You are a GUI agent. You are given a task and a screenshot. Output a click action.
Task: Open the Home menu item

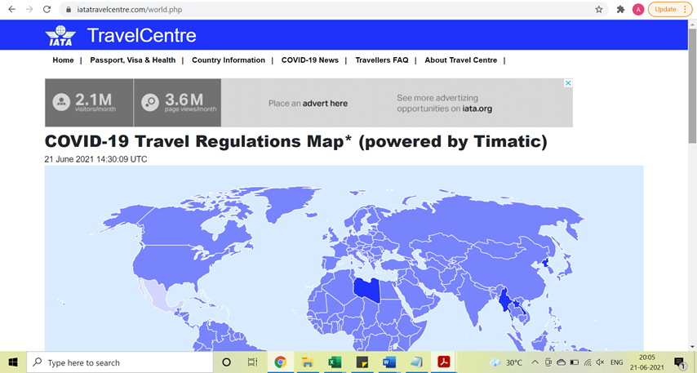(63, 60)
